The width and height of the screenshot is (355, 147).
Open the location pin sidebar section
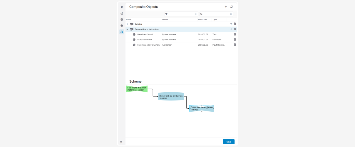[x=122, y=7]
